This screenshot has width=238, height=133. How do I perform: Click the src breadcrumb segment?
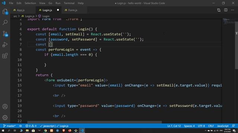[15, 16]
